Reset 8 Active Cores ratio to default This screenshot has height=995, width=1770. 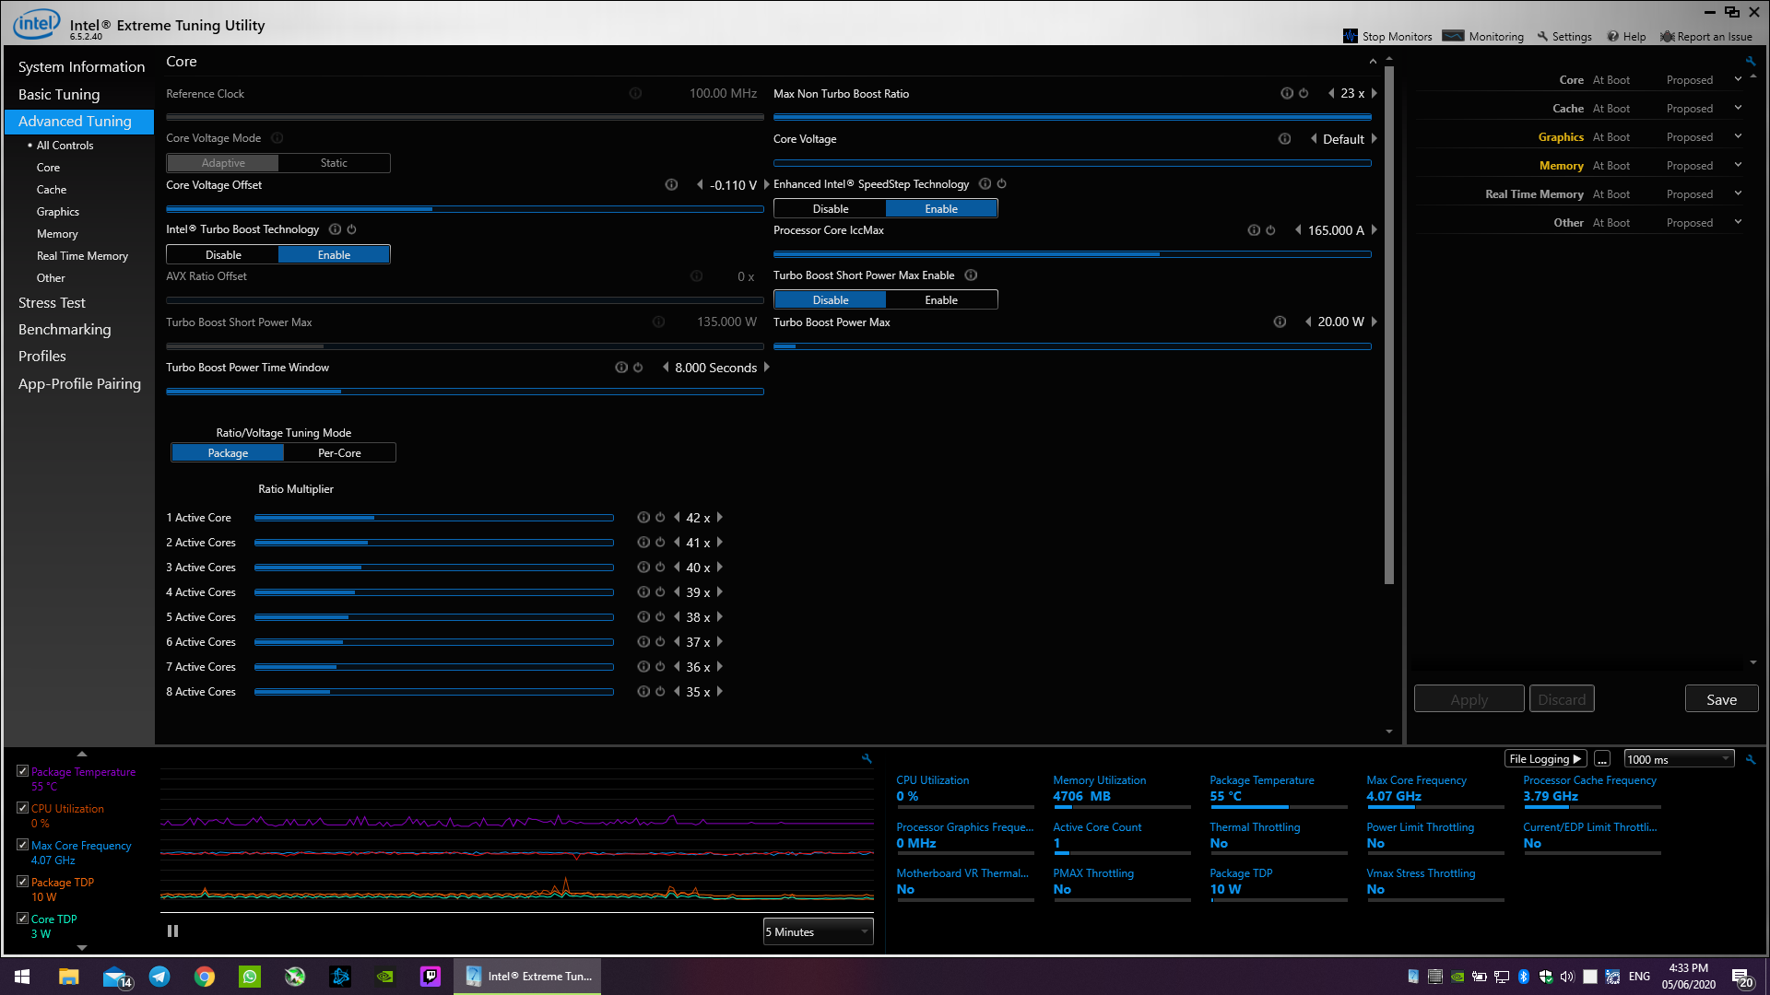pyautogui.click(x=660, y=691)
